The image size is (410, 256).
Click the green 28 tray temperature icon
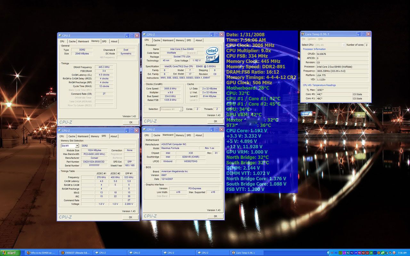point(371,253)
